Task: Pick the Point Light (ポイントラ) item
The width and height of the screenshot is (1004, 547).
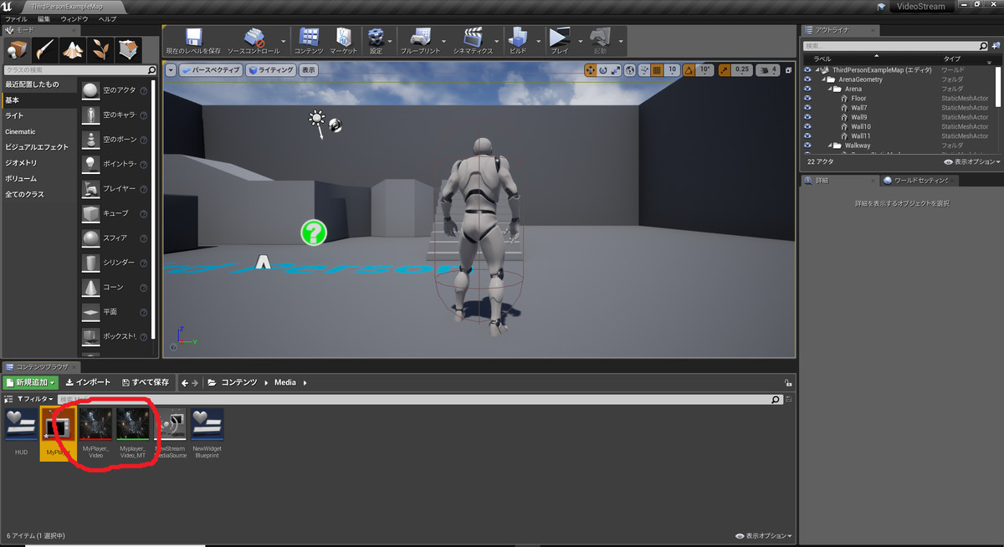Action: point(115,164)
